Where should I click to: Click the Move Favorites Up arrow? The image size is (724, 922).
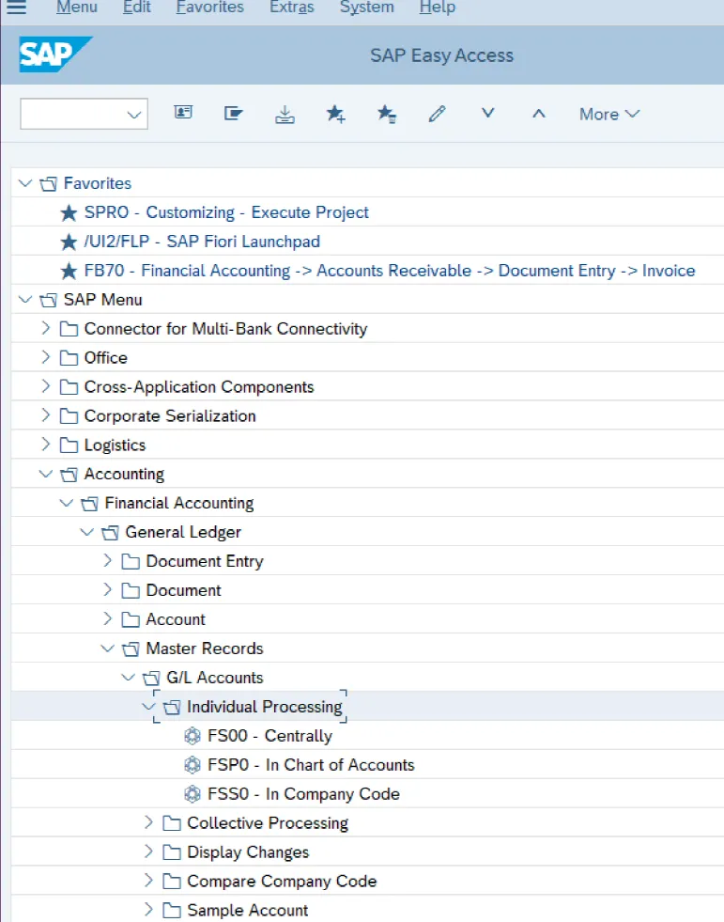539,114
